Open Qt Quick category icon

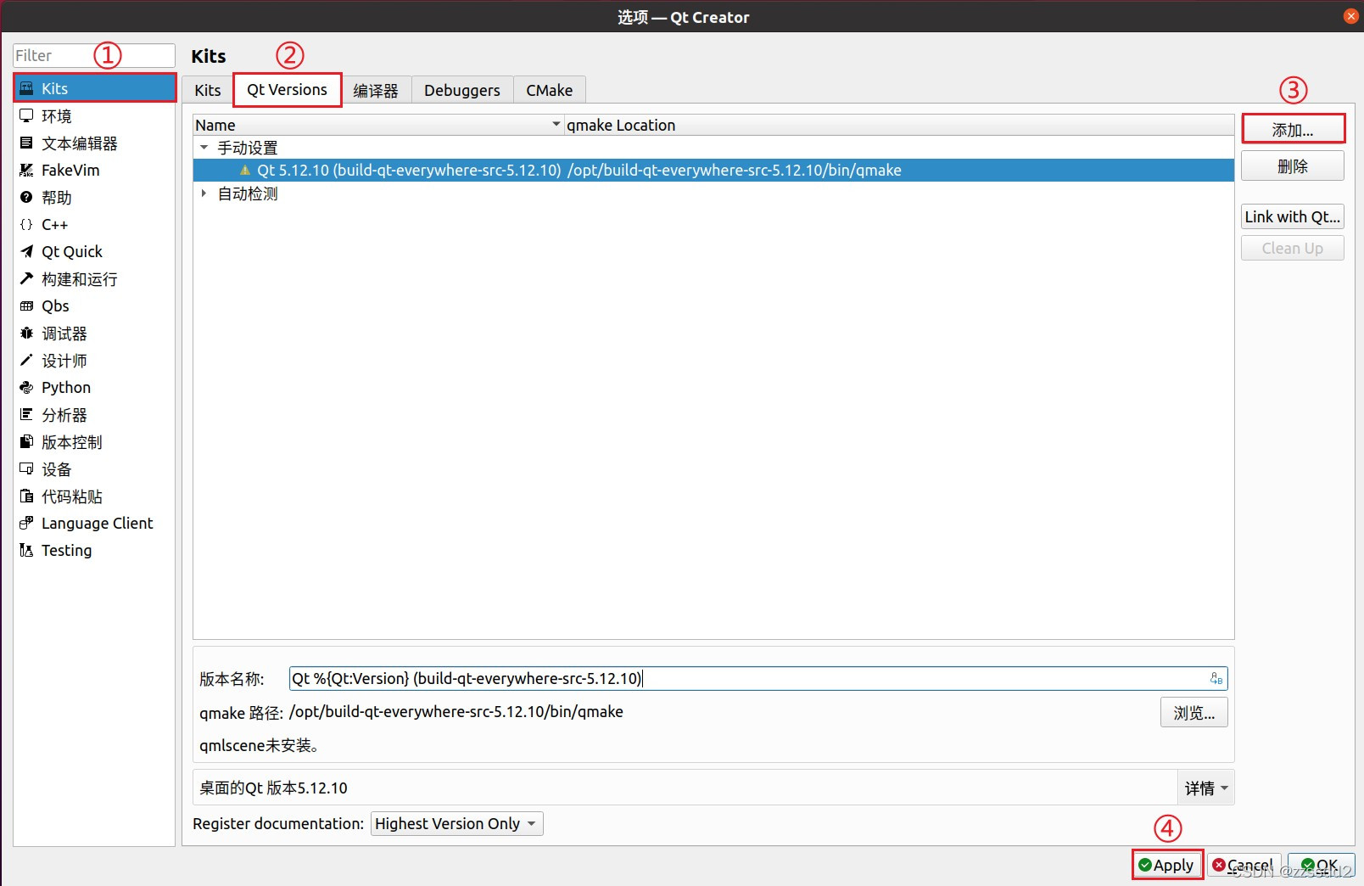[26, 251]
